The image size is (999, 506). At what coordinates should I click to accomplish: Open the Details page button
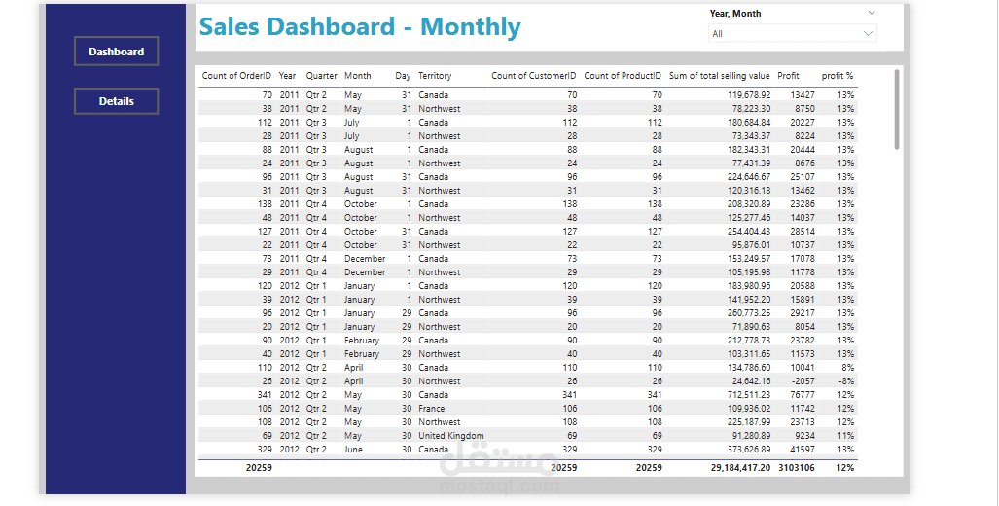coord(116,101)
